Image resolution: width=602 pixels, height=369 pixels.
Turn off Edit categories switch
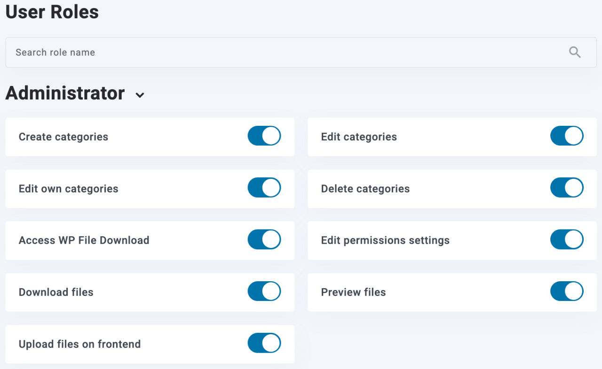point(567,136)
